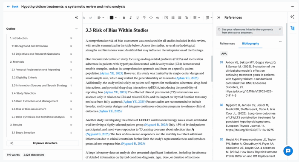Click the drag handle icon beside 1. Introduction
Viewport: 299px width, 162px height.
pyautogui.click(x=71, y=38)
